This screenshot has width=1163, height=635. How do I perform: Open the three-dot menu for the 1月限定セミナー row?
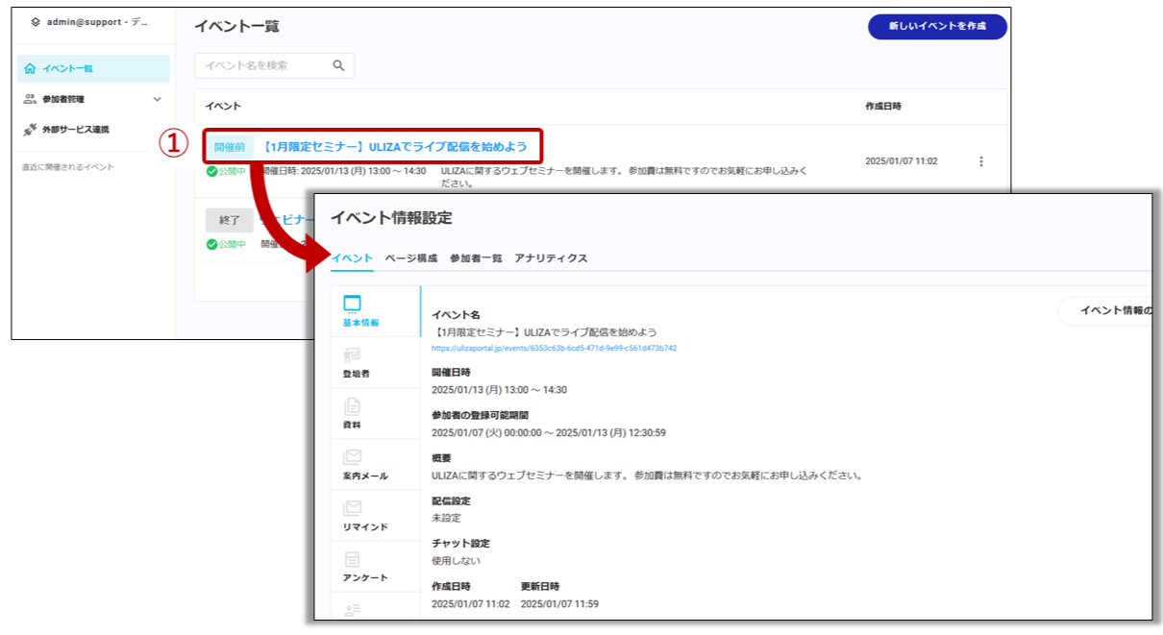(980, 161)
